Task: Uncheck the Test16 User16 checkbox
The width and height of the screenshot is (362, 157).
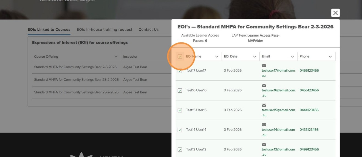Action: [x=180, y=91]
